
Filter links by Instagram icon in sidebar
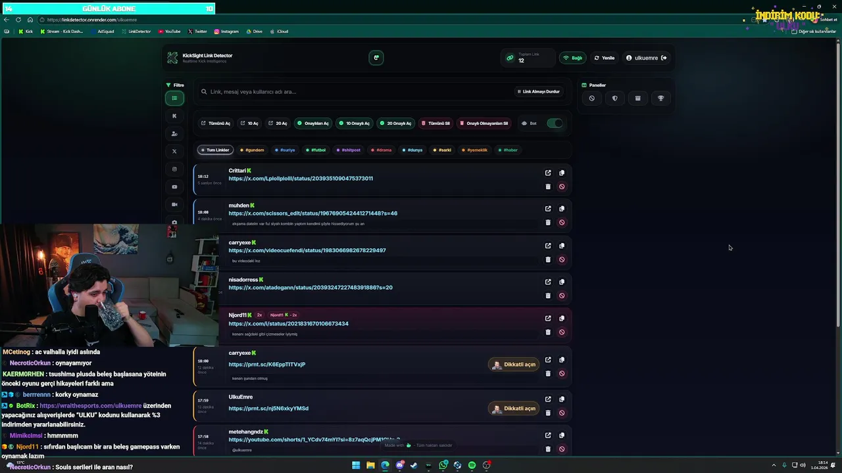point(174,169)
